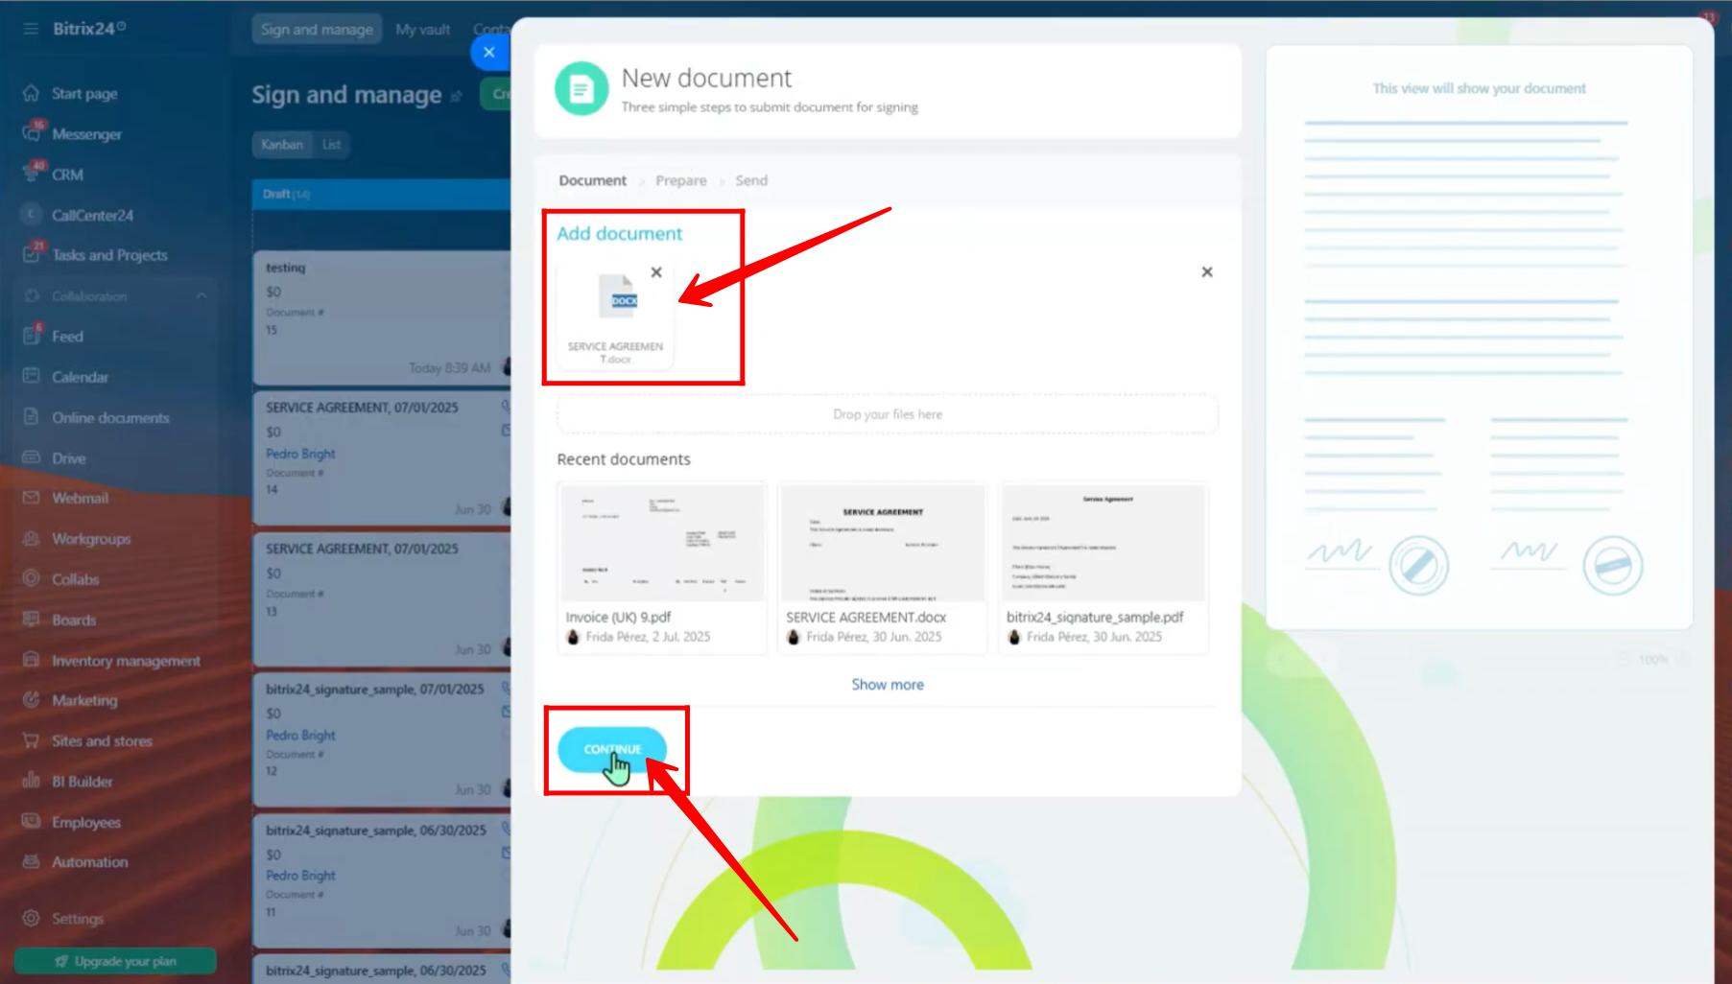The height and width of the screenshot is (984, 1732).
Task: Open Pedro Bright on document 14 card
Action: [x=300, y=454]
